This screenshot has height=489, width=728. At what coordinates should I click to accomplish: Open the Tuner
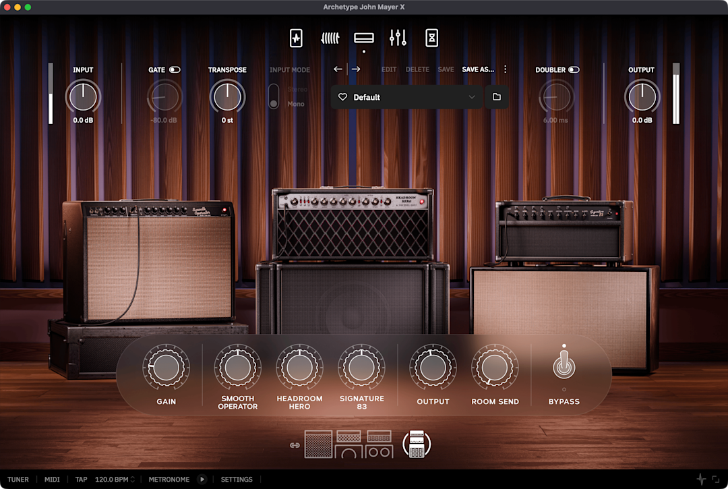(18, 479)
